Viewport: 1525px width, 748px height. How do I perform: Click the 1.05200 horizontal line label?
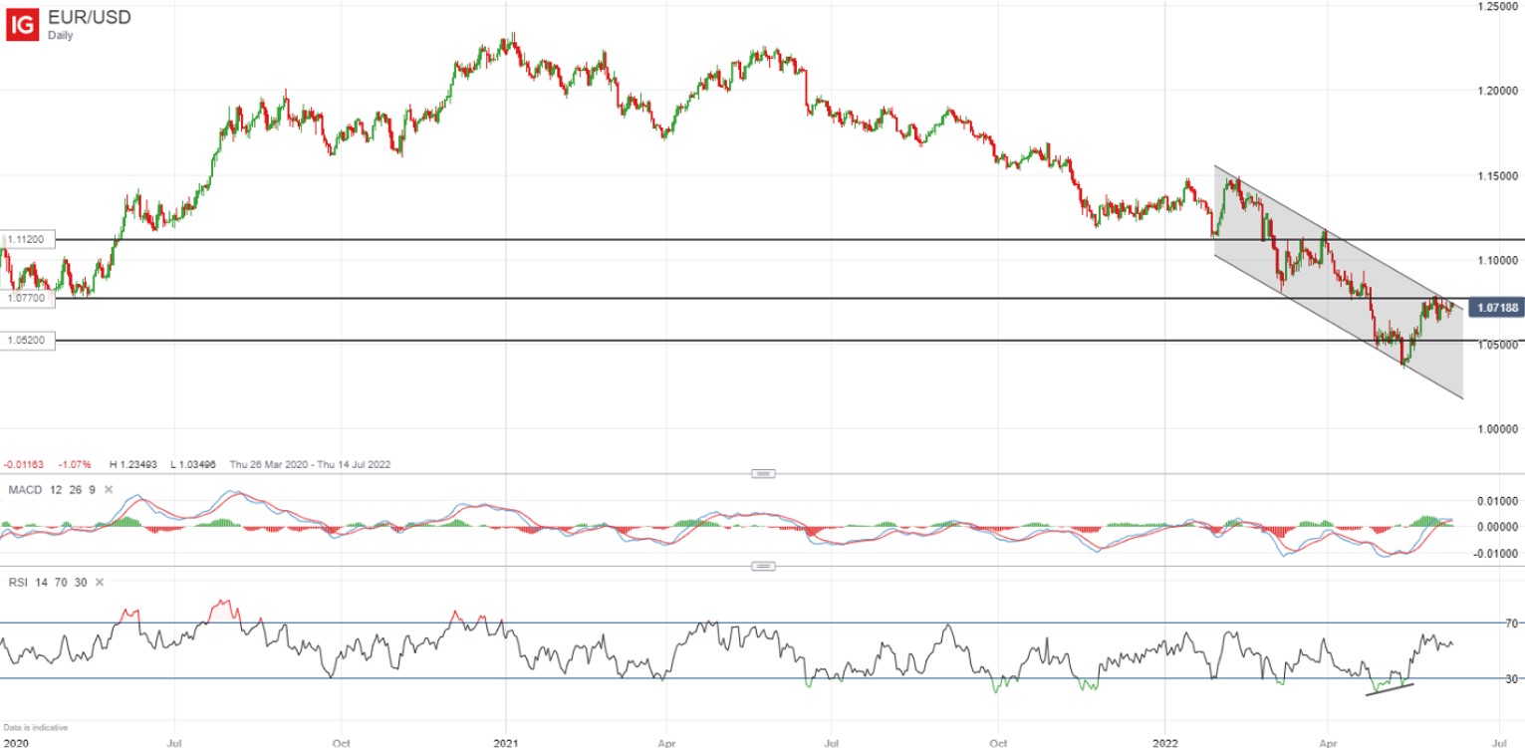click(x=26, y=341)
